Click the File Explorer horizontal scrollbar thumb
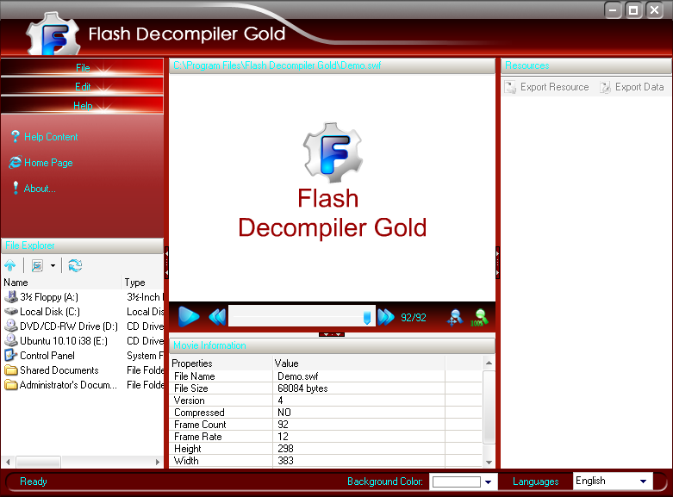673x497 pixels. pyautogui.click(x=39, y=462)
